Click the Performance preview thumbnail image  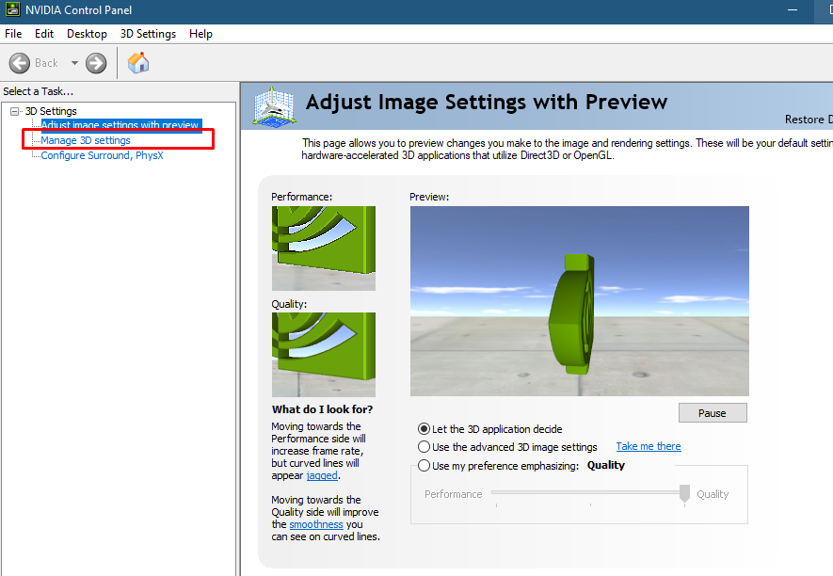click(323, 248)
